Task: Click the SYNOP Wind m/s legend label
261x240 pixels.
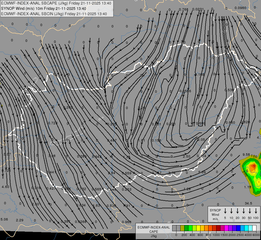Action: [215, 214]
